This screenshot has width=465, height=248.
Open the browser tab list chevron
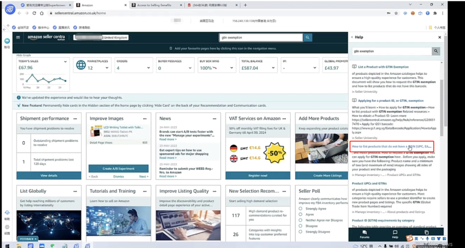point(410,5)
